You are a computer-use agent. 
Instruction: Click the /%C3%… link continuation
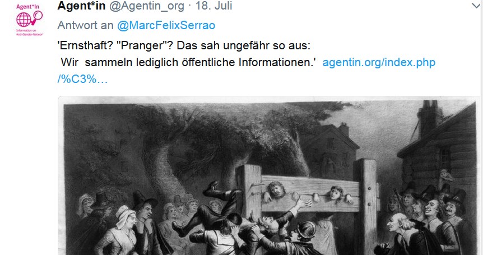click(x=82, y=79)
